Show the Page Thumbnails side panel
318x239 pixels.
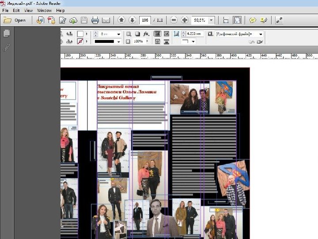click(7, 33)
